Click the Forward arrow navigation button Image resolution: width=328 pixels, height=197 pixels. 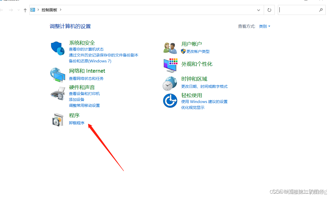tap(11, 10)
